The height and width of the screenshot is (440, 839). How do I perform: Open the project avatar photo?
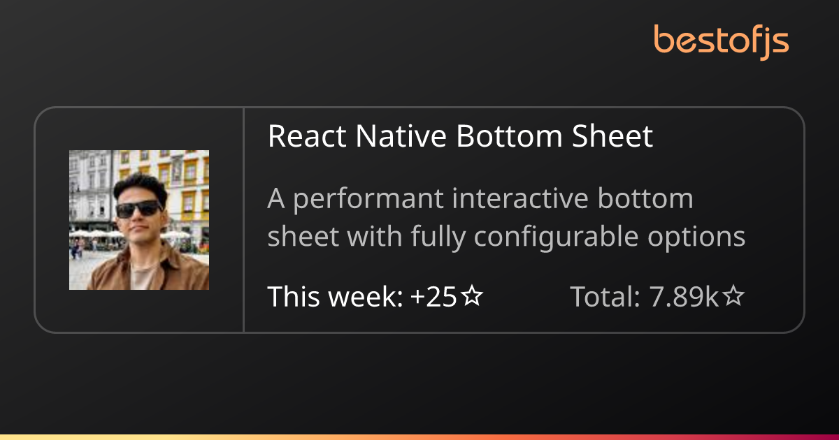click(139, 220)
